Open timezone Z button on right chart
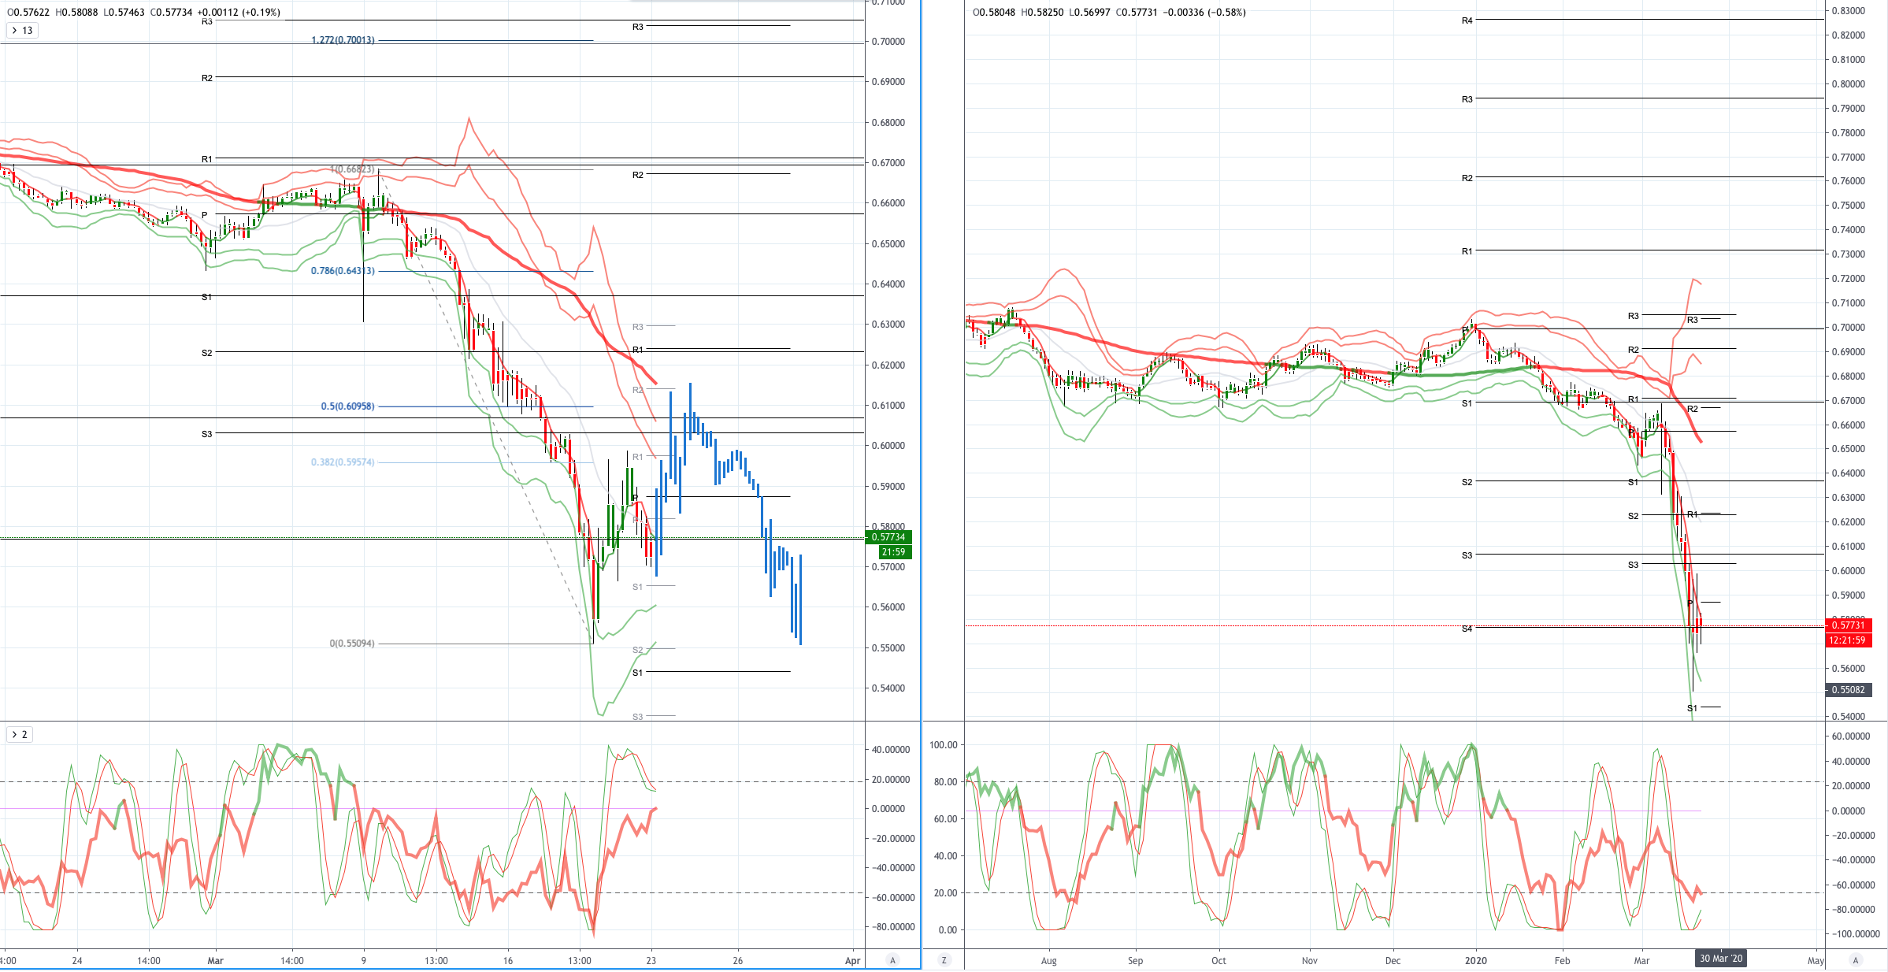The width and height of the screenshot is (1888, 972). [944, 960]
